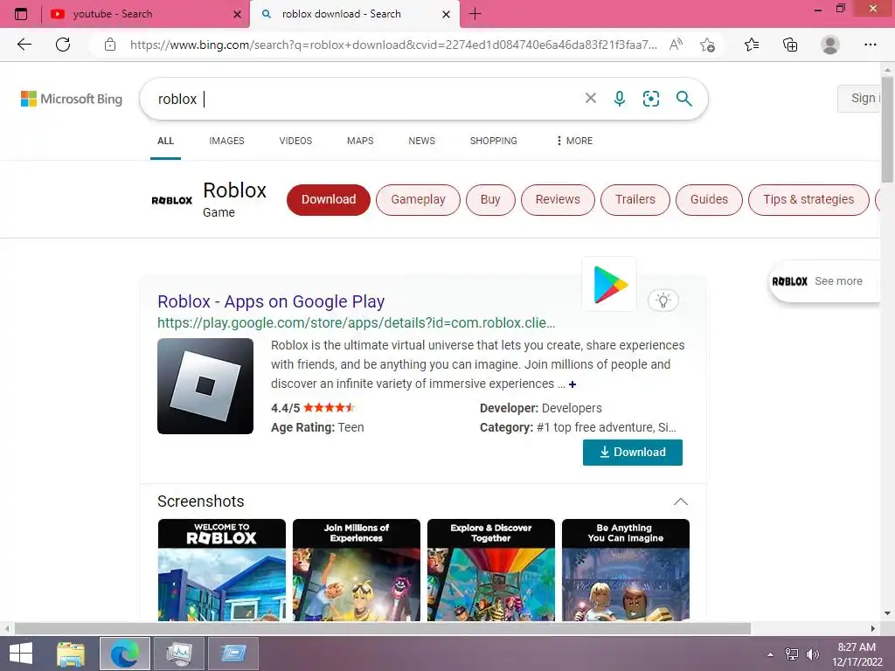Image resolution: width=895 pixels, height=671 pixels.
Task: Select the Reviews pill
Action: coord(558,200)
